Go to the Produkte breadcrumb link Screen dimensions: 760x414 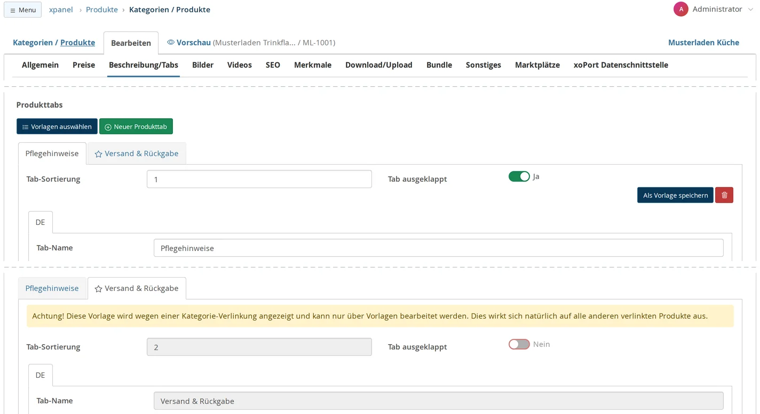tap(102, 10)
